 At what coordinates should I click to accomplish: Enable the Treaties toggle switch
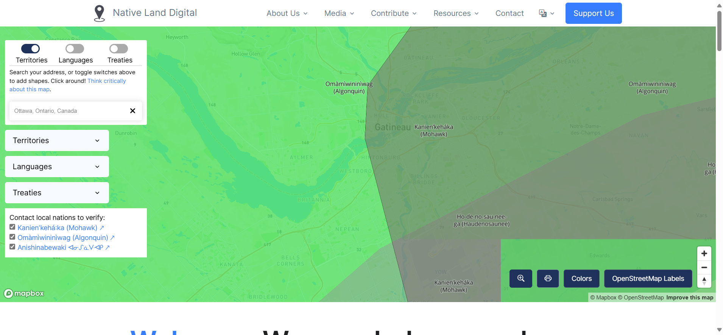(118, 49)
